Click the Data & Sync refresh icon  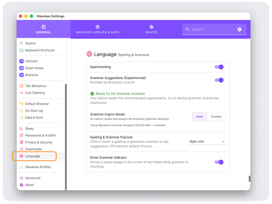point(21,118)
